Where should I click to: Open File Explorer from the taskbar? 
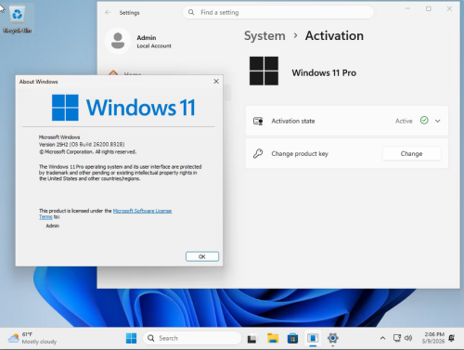[273, 338]
